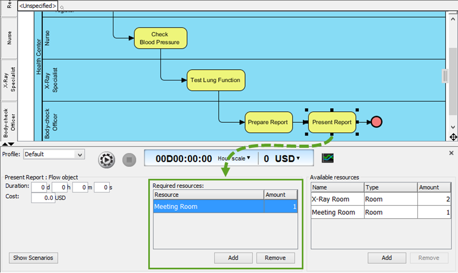This screenshot has height=273, width=458.
Task: Click the Show Scenarios button
Action: click(x=33, y=258)
